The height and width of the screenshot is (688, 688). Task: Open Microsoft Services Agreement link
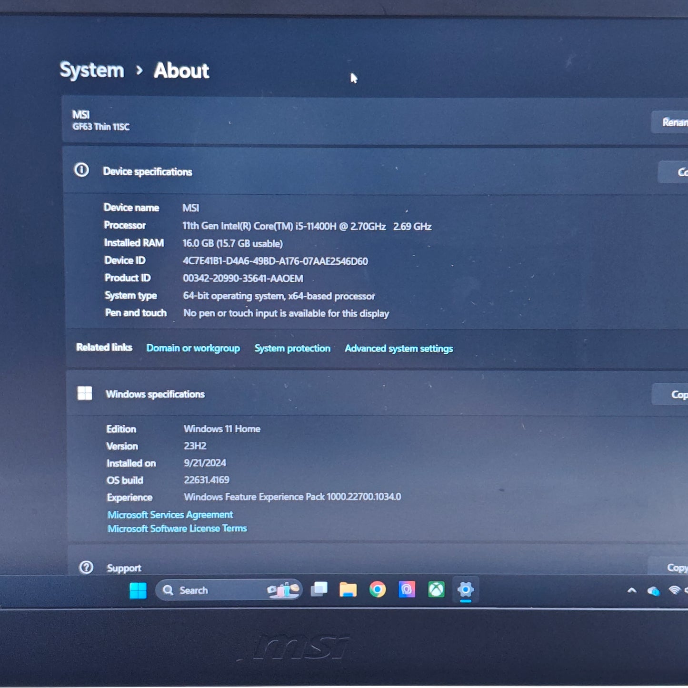pyautogui.click(x=170, y=515)
